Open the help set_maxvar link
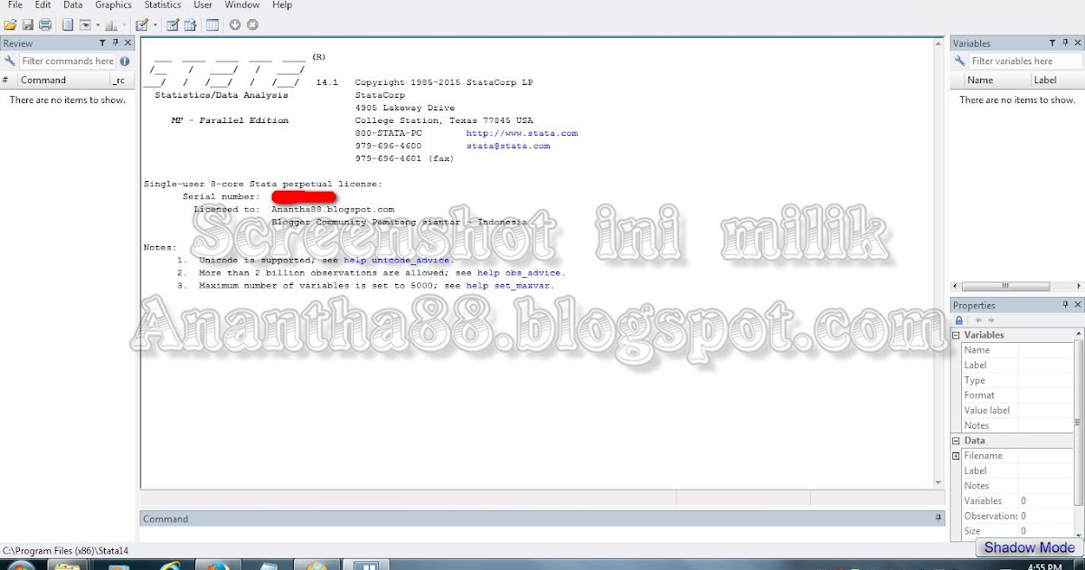This screenshot has height=570, width=1085. coord(508,285)
